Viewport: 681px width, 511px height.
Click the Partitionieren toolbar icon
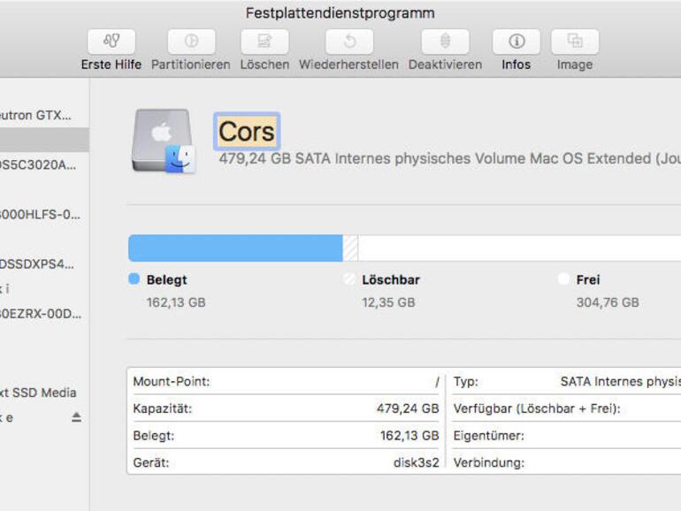[x=190, y=42]
